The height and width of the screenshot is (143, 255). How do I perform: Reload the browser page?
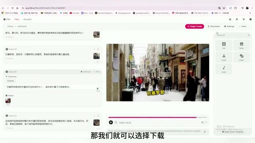[x=12, y=8]
